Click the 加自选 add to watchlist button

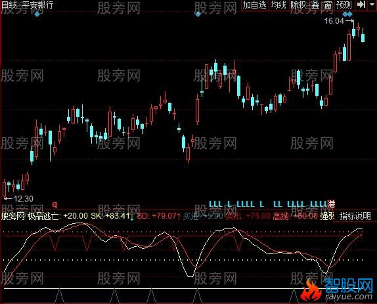pyautogui.click(x=254, y=5)
